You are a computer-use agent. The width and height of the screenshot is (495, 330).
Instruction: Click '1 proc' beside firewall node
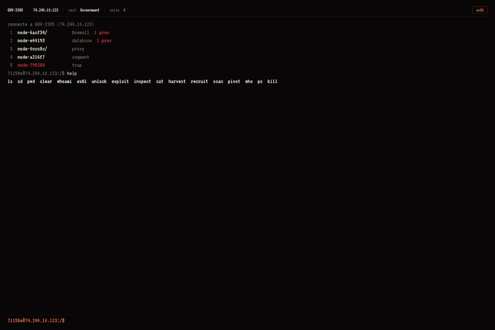101,33
